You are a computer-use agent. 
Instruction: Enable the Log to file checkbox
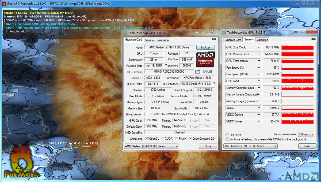(227, 135)
